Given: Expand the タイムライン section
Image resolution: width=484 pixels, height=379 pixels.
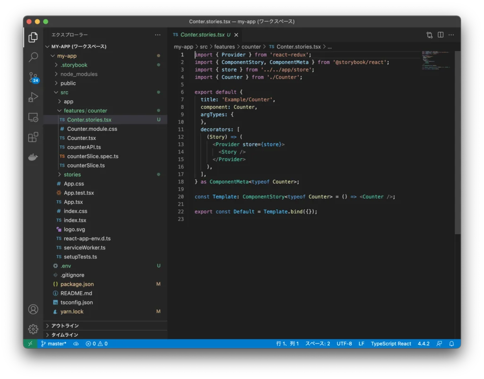Looking at the screenshot, I should coord(65,335).
